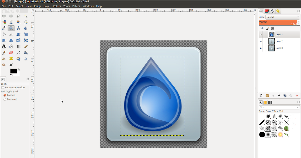Select the Rectangle Select tool

(4, 16)
